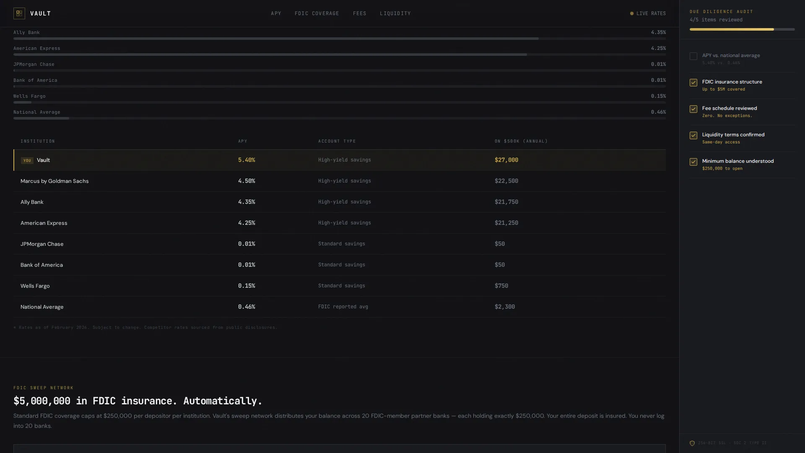
Task: Click the $5,000,000 in FDIC insurance heading
Action: (x=138, y=401)
